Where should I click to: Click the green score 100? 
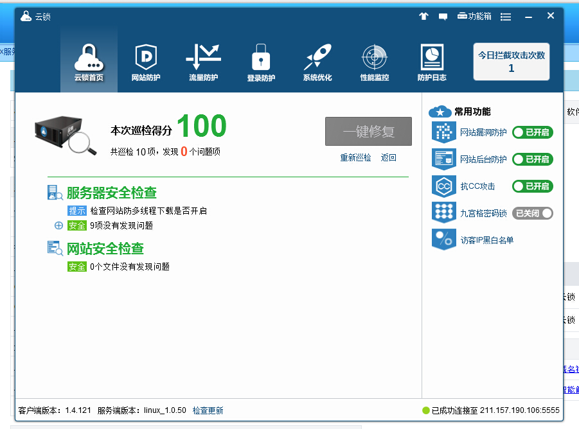coord(202,126)
